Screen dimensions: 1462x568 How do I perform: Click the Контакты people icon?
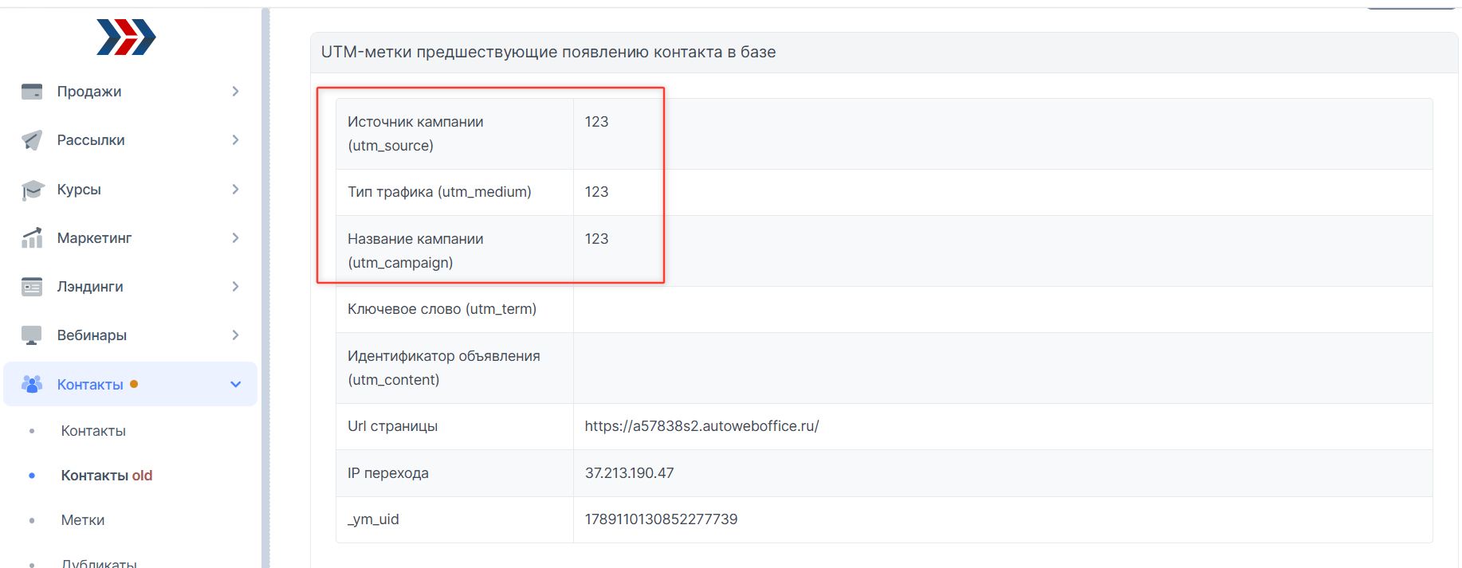point(32,384)
